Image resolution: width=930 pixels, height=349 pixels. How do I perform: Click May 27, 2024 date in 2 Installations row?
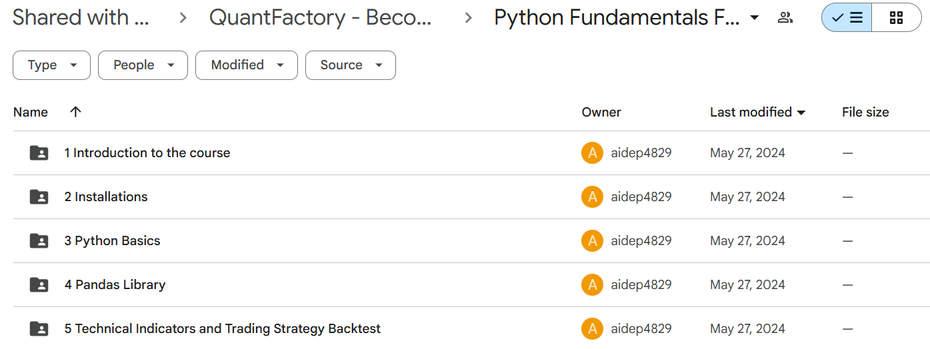click(x=747, y=197)
